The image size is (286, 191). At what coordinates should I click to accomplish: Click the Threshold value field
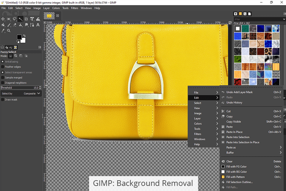tap(21, 88)
